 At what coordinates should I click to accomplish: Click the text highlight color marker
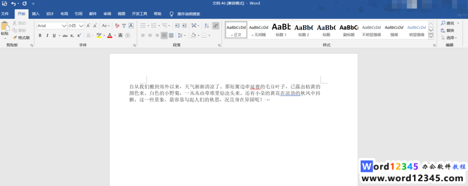(99, 36)
